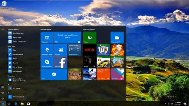Open File Explorer on the taskbar
189x106 pixels.
pos(22,104)
